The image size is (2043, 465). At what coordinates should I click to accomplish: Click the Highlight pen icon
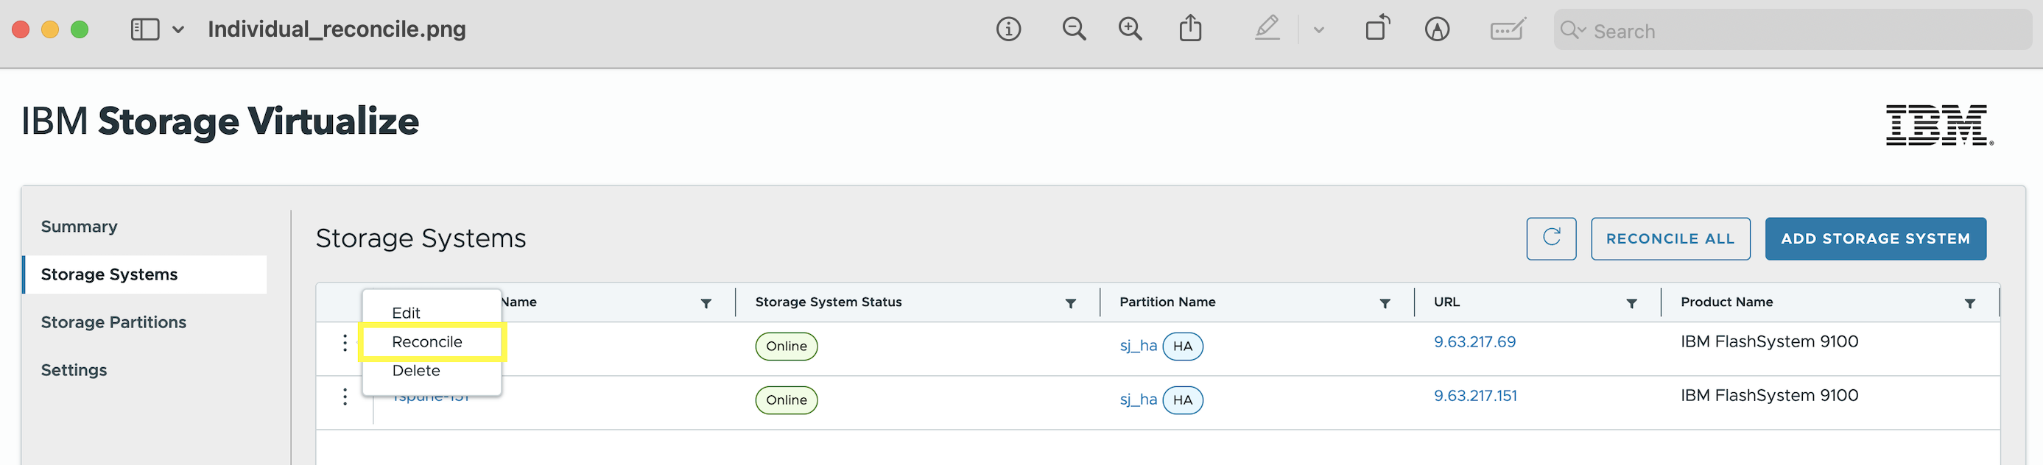click(1267, 29)
